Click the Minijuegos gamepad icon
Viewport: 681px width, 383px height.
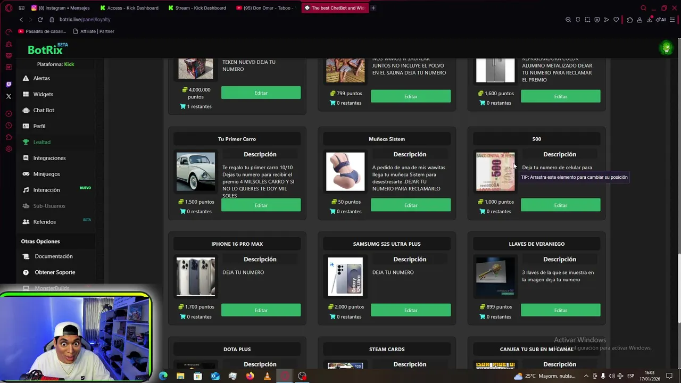[26, 174]
